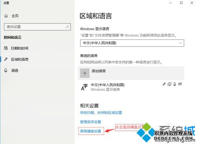The image size is (197, 144).
Task: Minimize the 设置 window
Action: (x=171, y=3)
